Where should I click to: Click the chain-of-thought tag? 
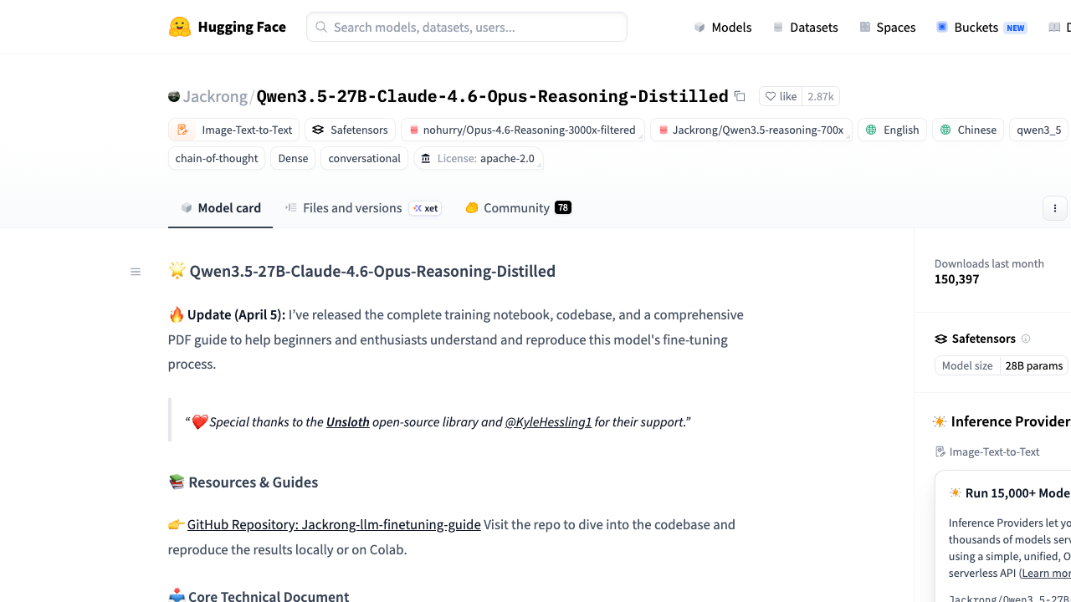[x=217, y=158]
